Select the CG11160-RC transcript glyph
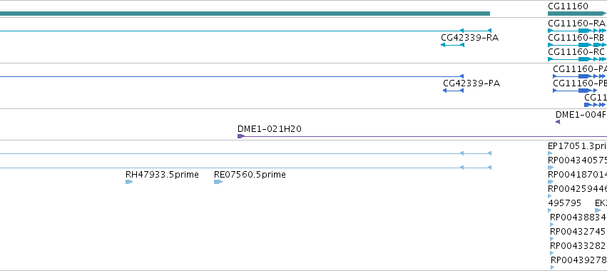 pos(577,59)
